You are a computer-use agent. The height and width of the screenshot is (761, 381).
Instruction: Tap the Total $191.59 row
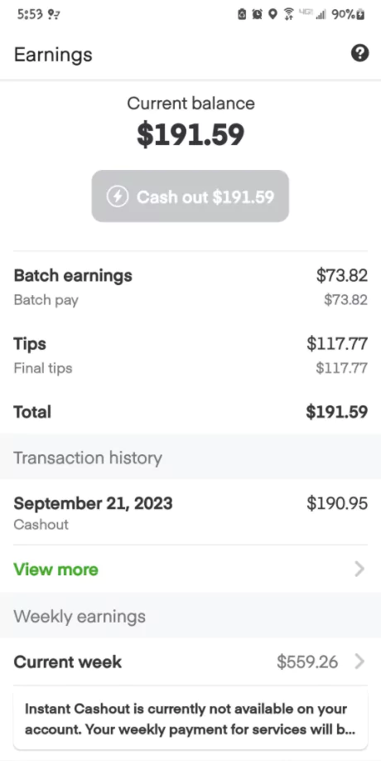(x=190, y=412)
